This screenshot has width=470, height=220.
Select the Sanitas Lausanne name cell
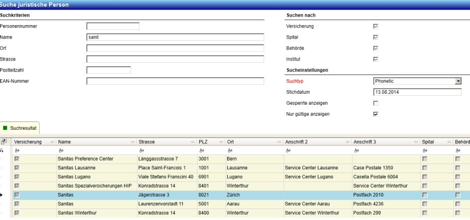97,168
